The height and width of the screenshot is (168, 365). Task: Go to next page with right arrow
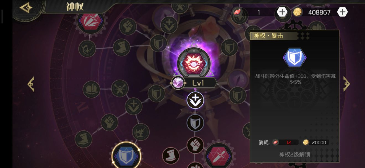tap(346, 84)
